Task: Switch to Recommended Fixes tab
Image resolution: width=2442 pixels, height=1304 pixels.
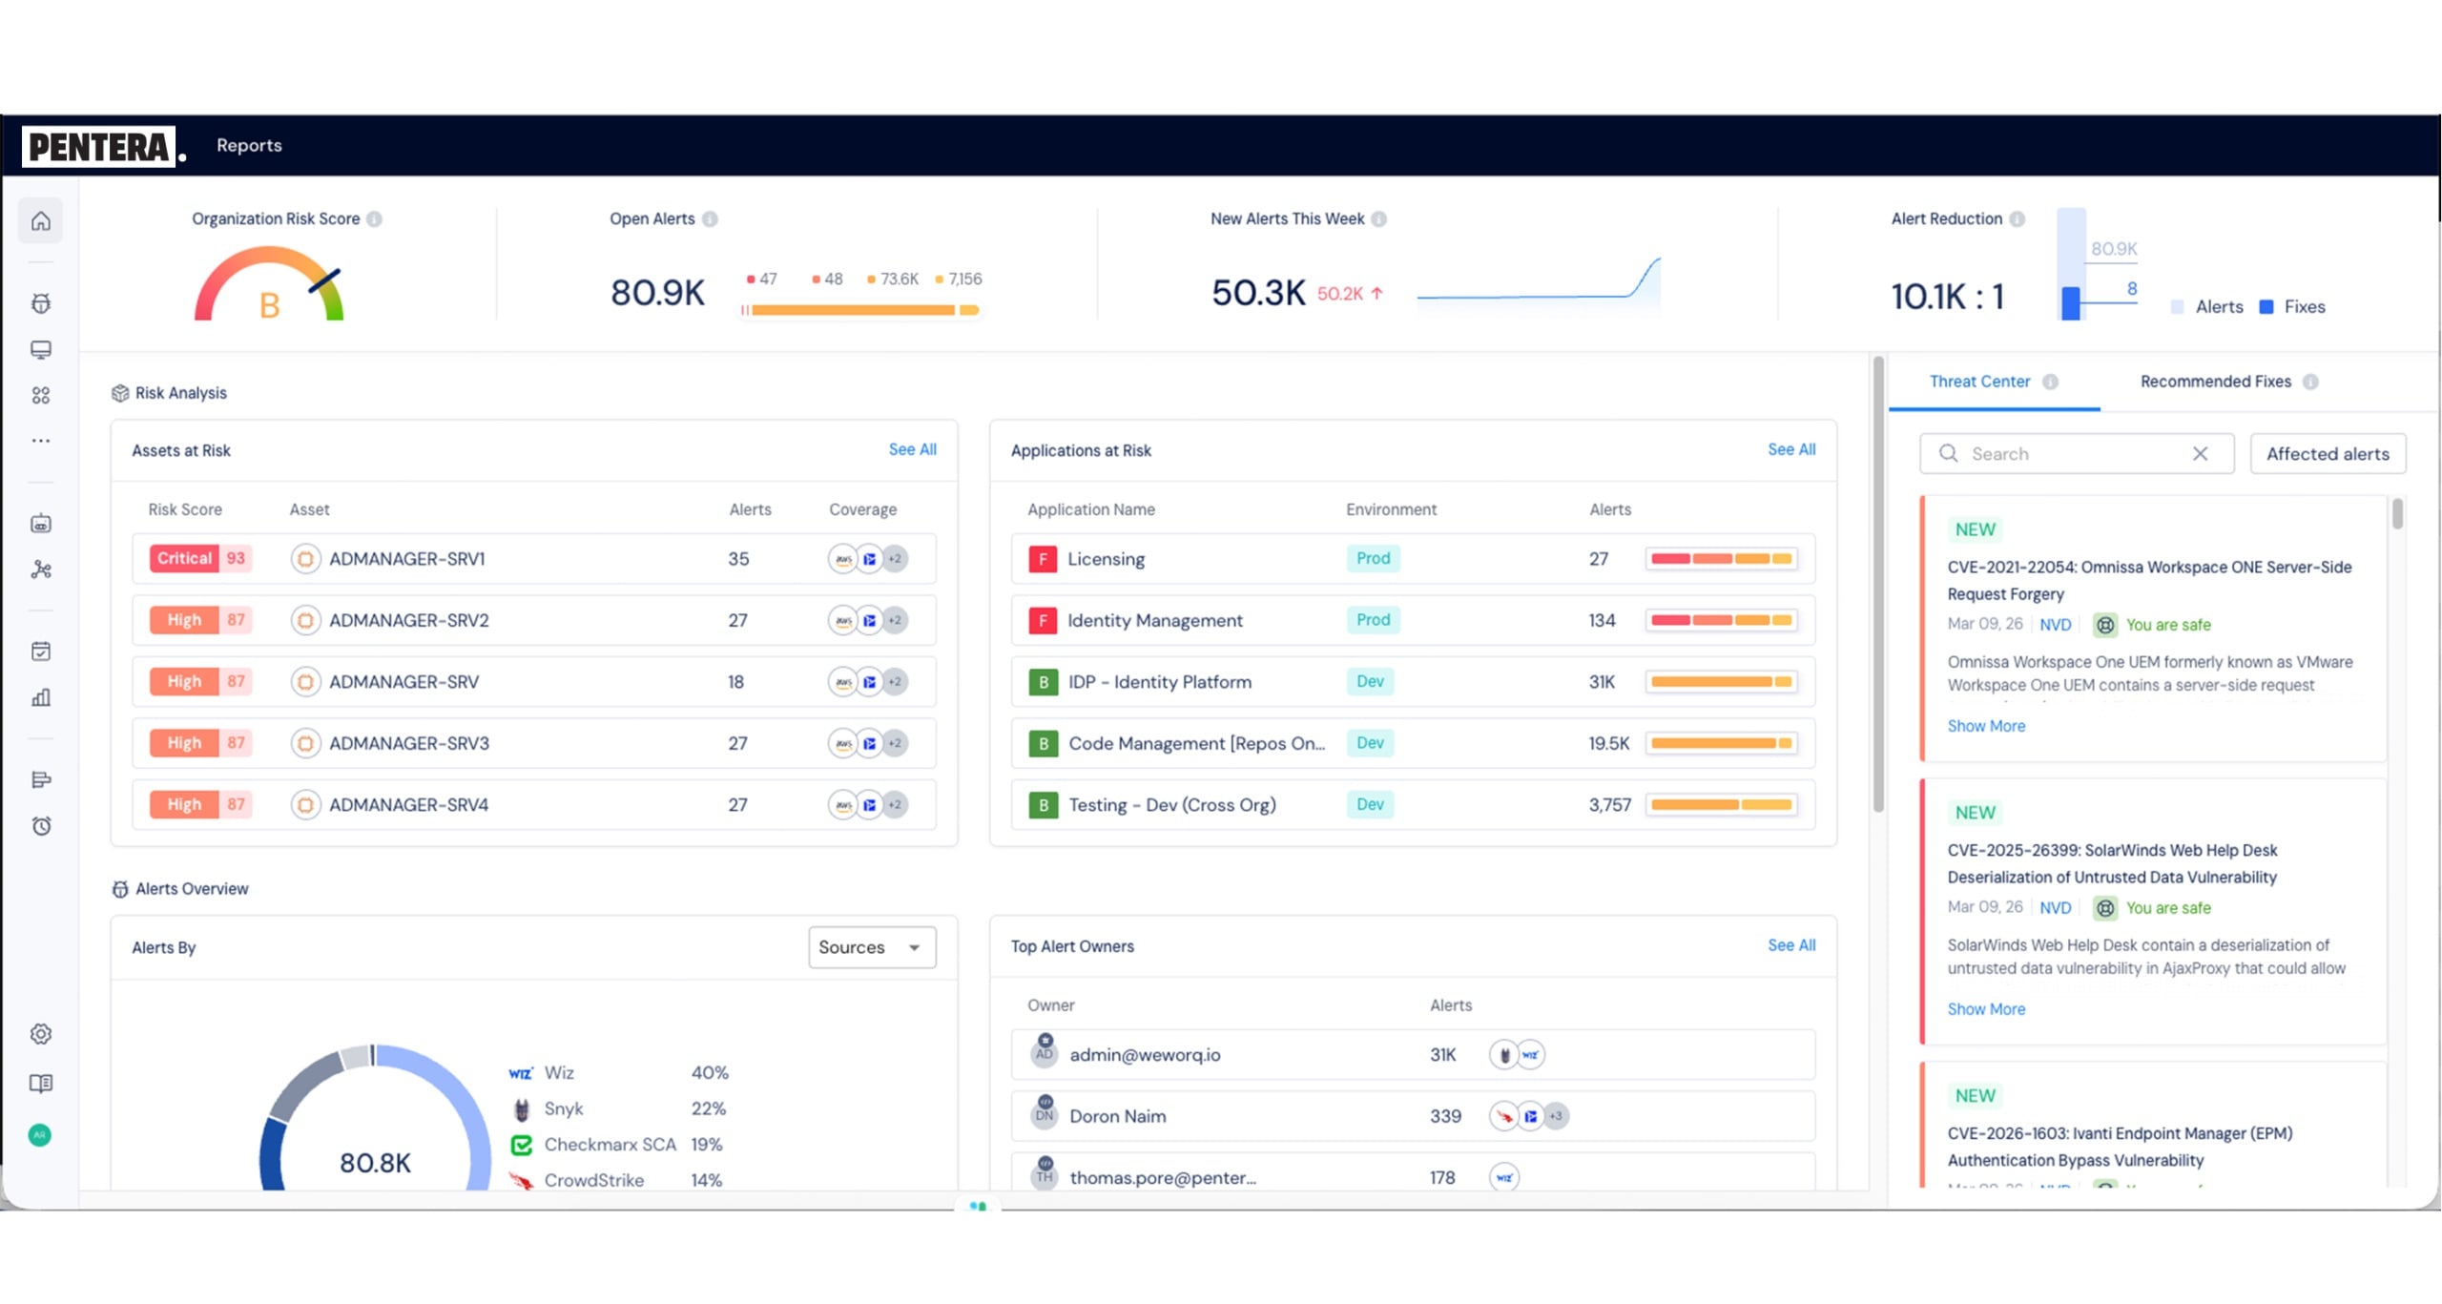Action: pyautogui.click(x=2215, y=382)
